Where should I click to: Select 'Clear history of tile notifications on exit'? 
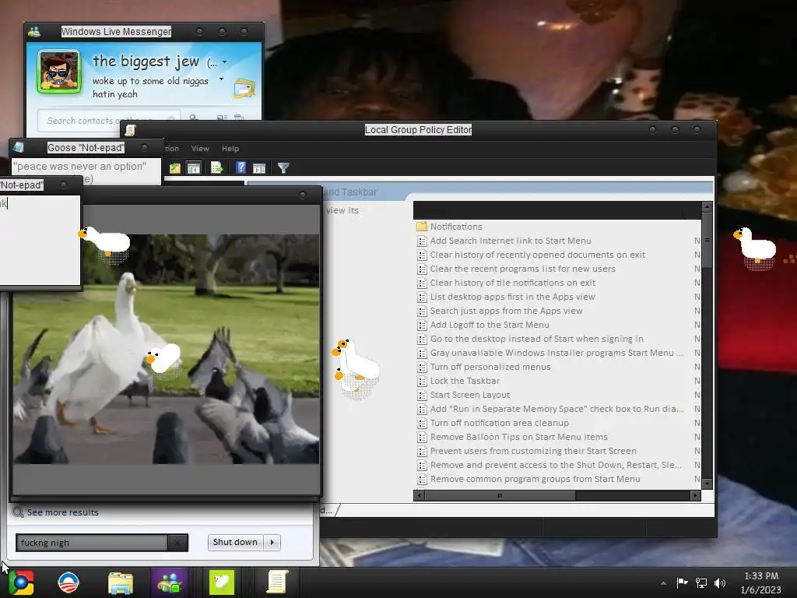coord(512,283)
